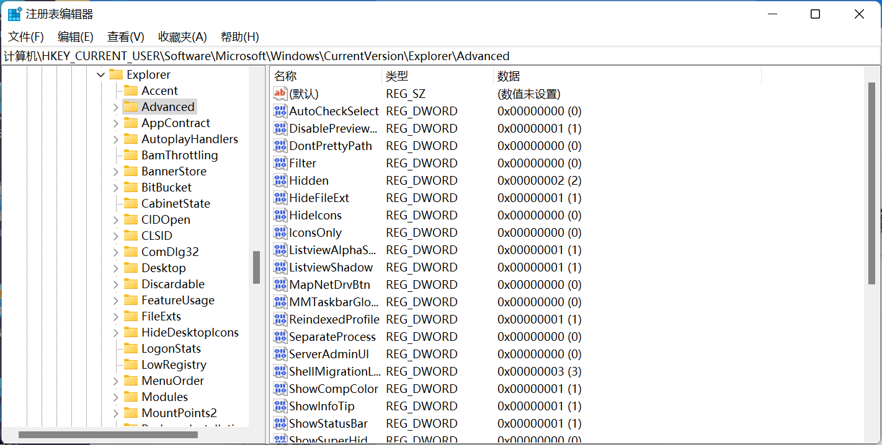Click the HideFileExt DWORD value icon
Viewport: 882px width, 445px height.
click(x=279, y=198)
